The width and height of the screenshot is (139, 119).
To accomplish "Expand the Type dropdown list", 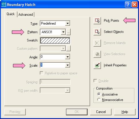I will pyautogui.click(x=67, y=23).
